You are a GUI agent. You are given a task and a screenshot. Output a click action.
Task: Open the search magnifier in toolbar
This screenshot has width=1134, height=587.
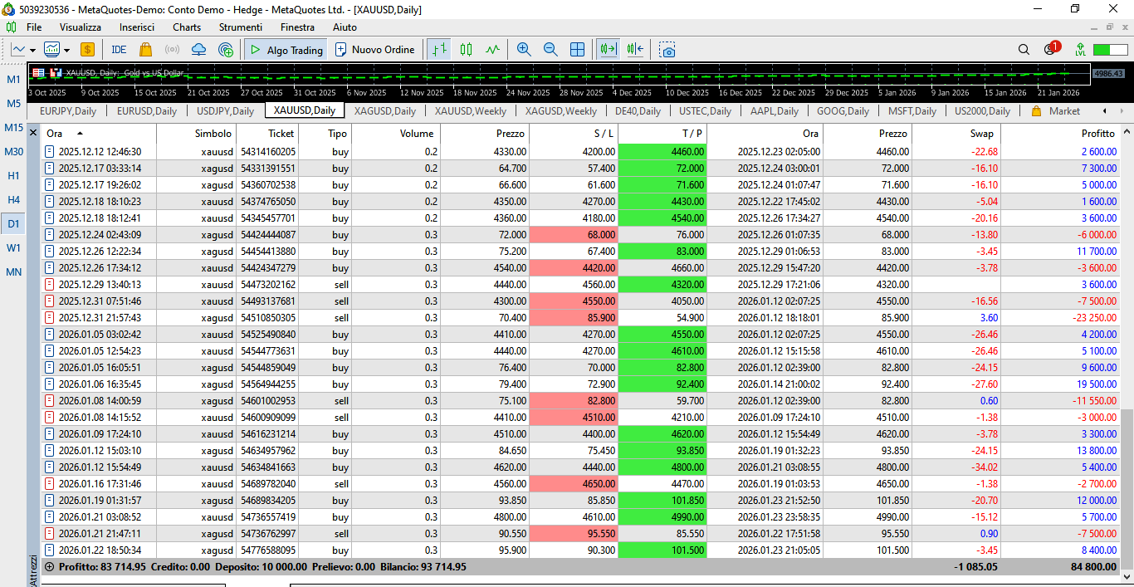[x=1024, y=50]
